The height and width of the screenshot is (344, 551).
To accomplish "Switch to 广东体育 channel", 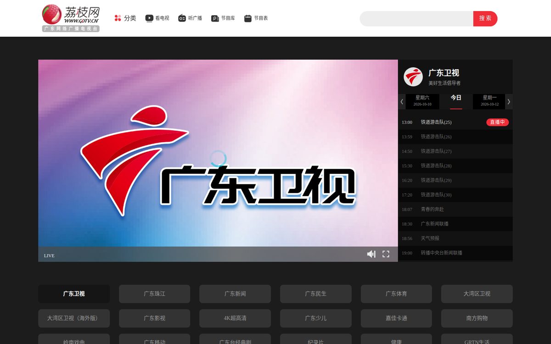I will 396,294.
